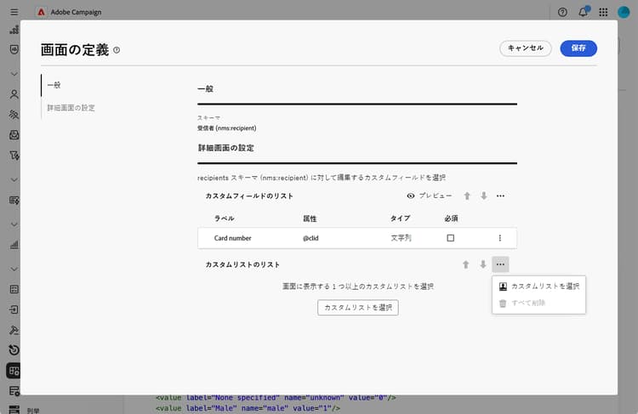Click the centered カスタムリストを選択 button
638x414 pixels.
coord(358,308)
